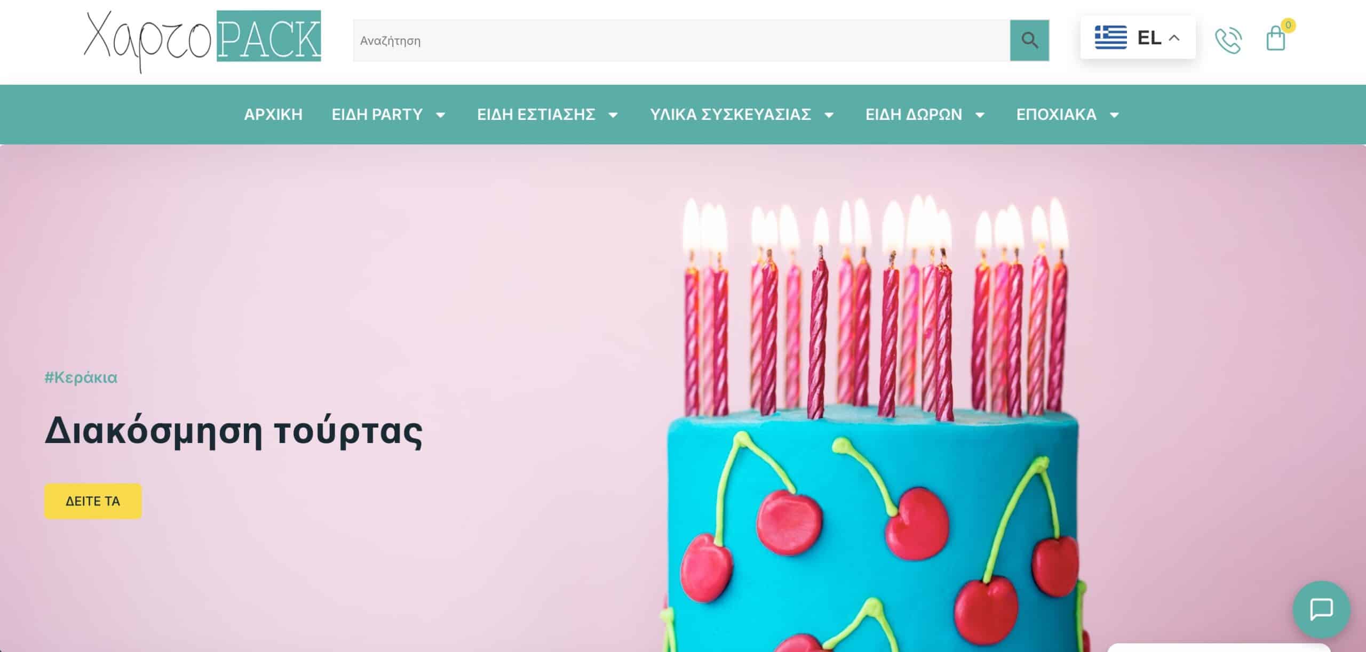Click the ΧαρτοPACK logo

click(203, 42)
